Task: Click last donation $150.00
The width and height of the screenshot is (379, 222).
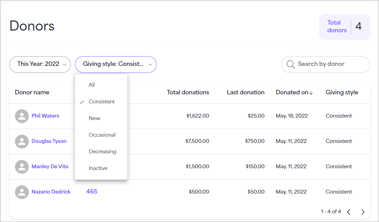Action: (x=255, y=166)
